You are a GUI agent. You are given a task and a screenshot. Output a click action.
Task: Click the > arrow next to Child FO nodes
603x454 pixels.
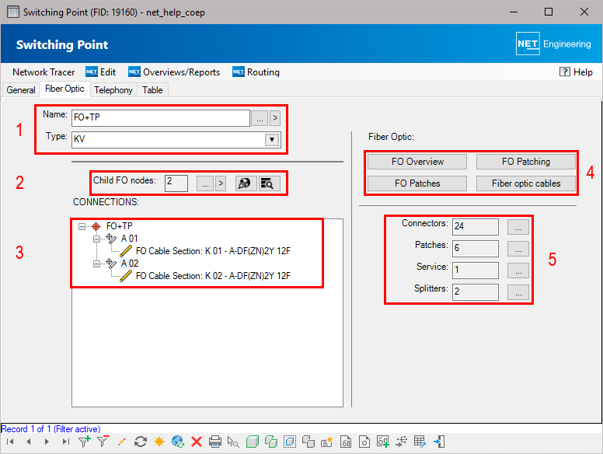(221, 183)
